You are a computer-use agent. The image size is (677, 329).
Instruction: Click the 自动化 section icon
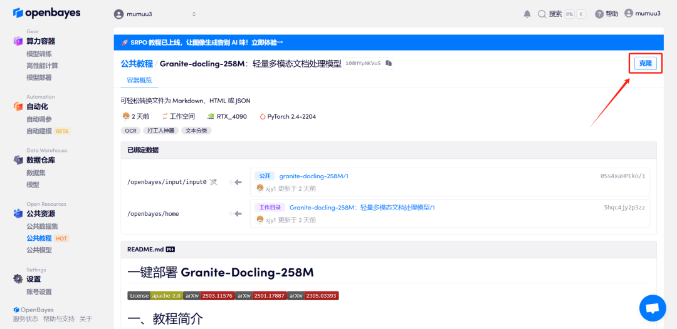coord(18,106)
